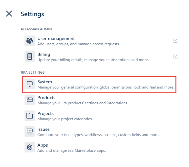Click the Apps hexagon icon
The width and height of the screenshot is (189, 167).
tap(30, 147)
